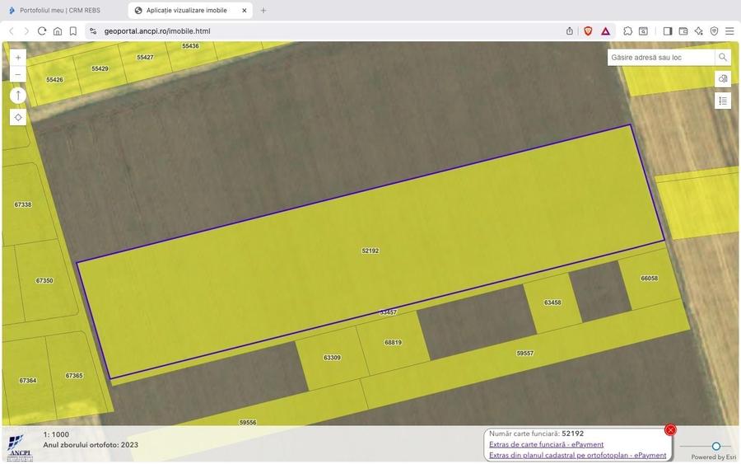Screen dimensions: 741x464
Task: Close the parcel 52192 info popup
Action: pyautogui.click(x=670, y=430)
